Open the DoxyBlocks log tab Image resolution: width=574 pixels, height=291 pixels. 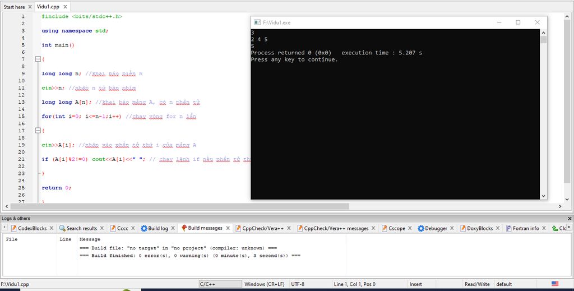pyautogui.click(x=480, y=228)
